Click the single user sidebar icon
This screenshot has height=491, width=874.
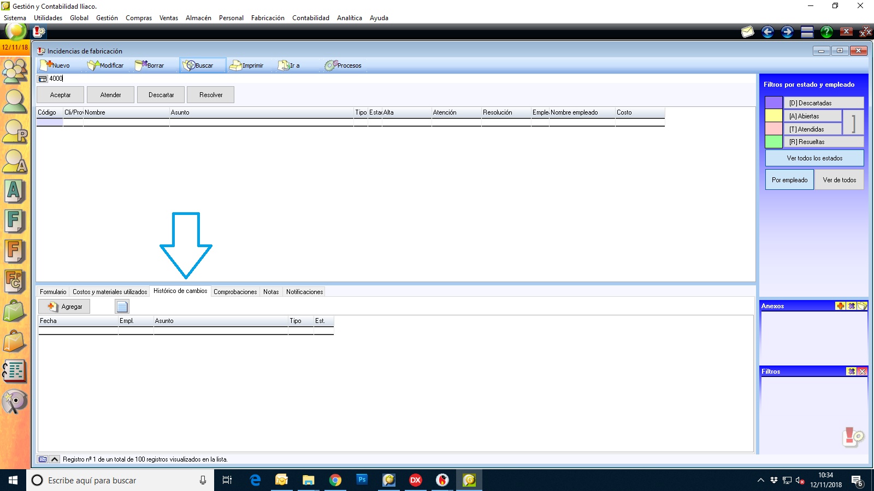pyautogui.click(x=15, y=101)
